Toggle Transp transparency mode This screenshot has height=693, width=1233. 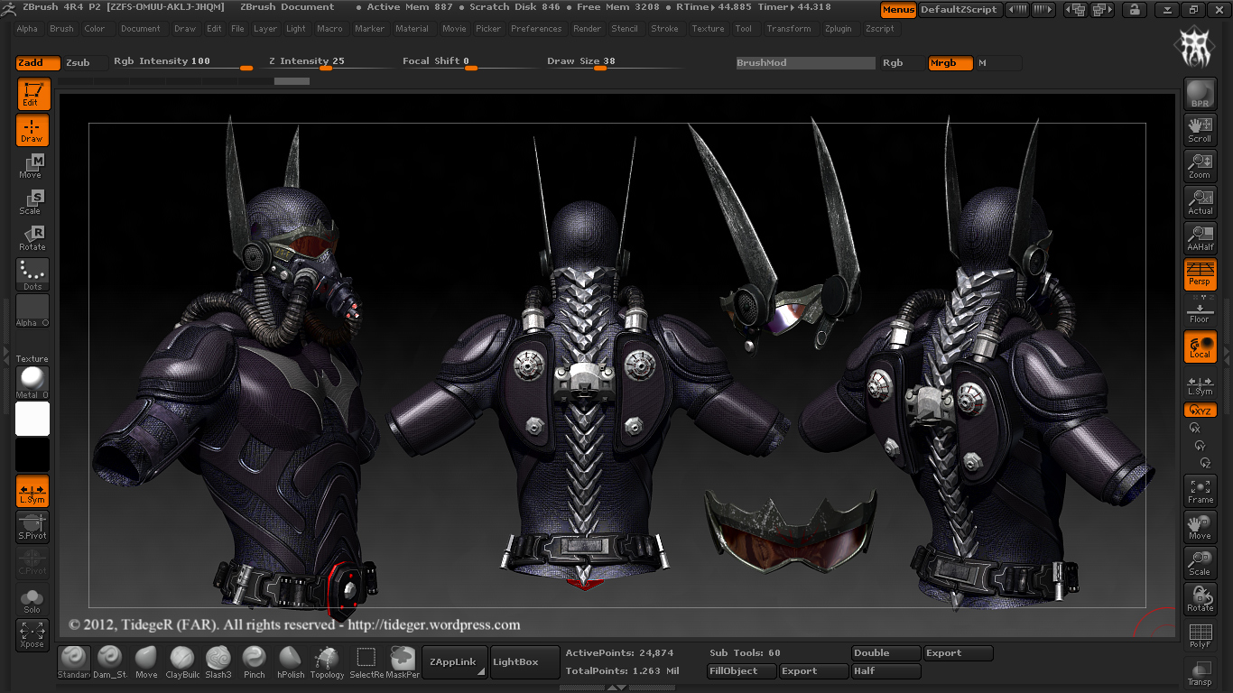(1201, 672)
